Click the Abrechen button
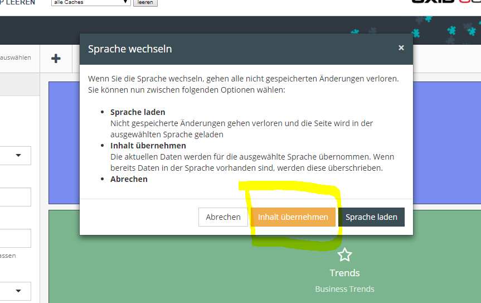 (223, 217)
